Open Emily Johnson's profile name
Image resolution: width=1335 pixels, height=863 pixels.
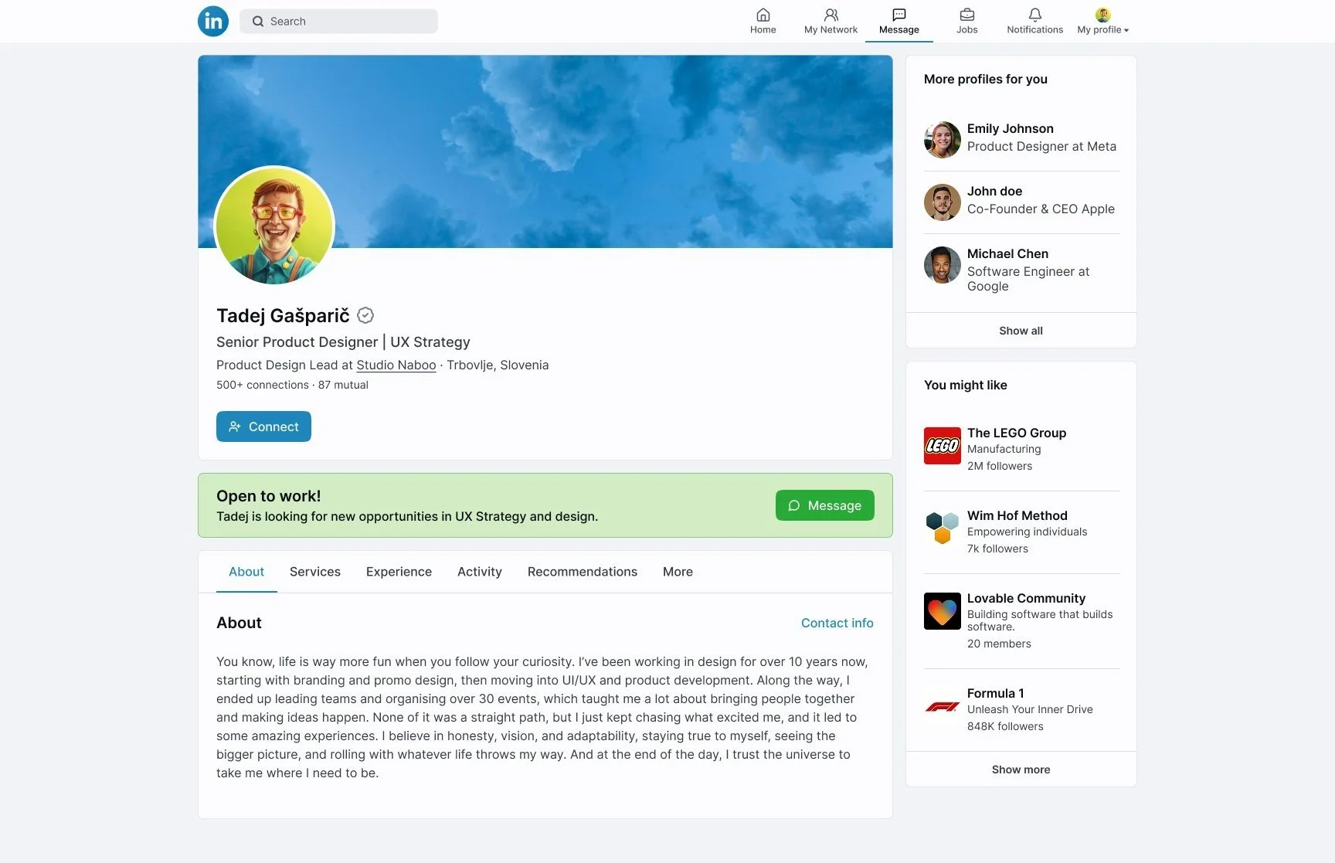click(1010, 129)
